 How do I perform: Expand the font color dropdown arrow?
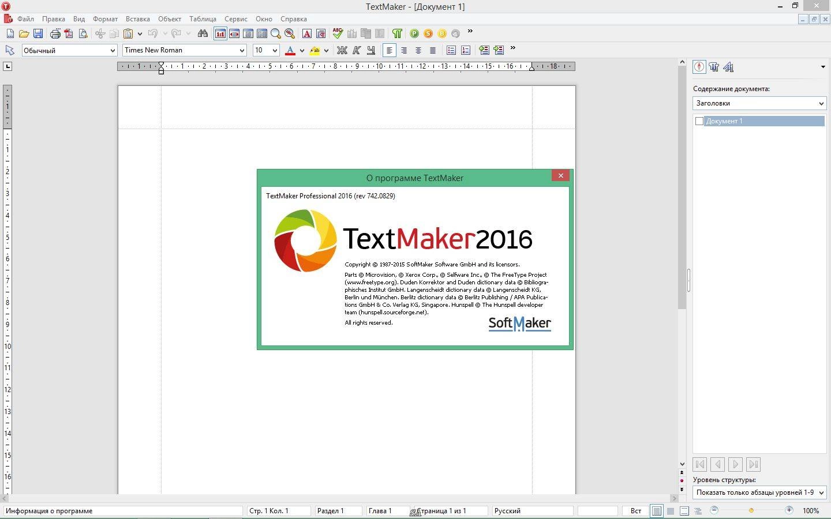coord(301,50)
